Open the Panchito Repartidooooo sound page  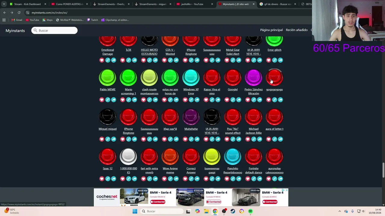click(233, 170)
